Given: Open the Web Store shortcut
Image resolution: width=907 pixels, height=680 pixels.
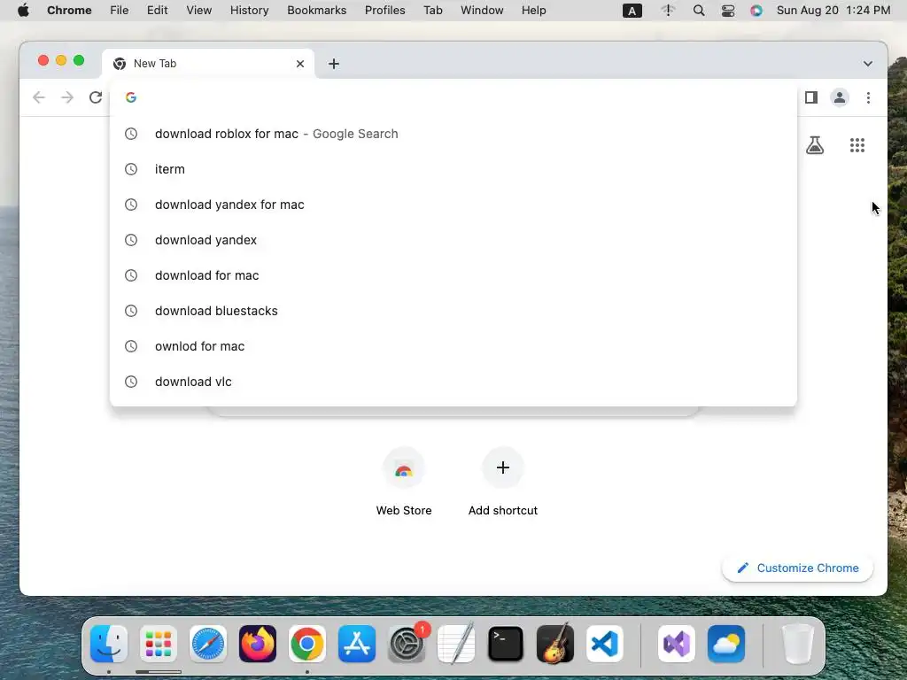Looking at the screenshot, I should click(404, 482).
